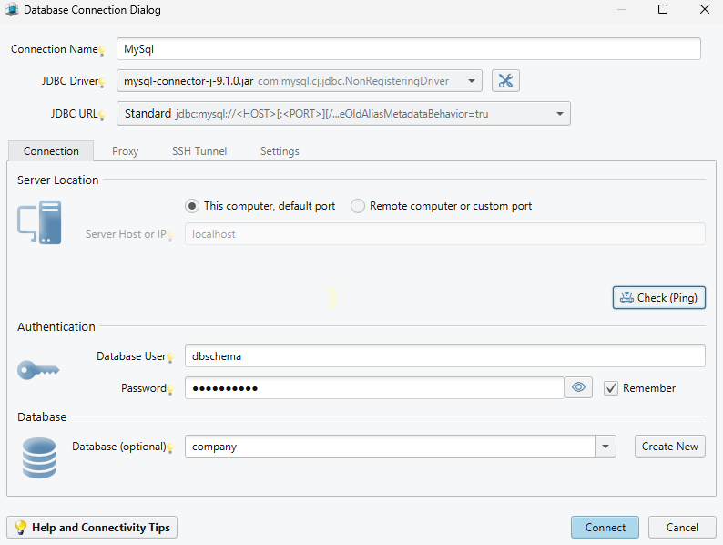Viewport: 723px width, 545px height.
Task: Click the Connect button
Action: pyautogui.click(x=605, y=528)
